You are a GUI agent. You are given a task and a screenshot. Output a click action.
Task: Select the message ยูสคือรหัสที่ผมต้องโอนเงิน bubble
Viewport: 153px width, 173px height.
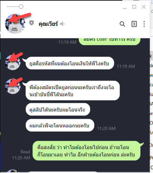click(70, 63)
